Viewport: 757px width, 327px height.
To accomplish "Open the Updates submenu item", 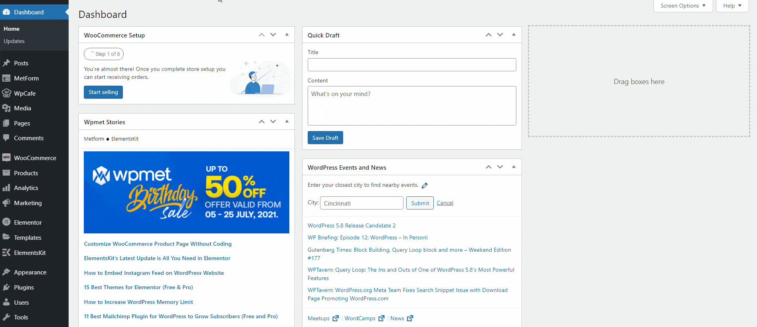I will click(14, 41).
